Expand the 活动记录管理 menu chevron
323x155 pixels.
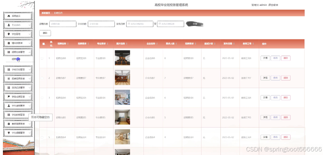29,88
